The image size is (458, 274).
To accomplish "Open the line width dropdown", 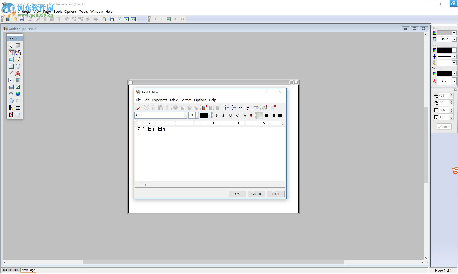I will [454, 56].
